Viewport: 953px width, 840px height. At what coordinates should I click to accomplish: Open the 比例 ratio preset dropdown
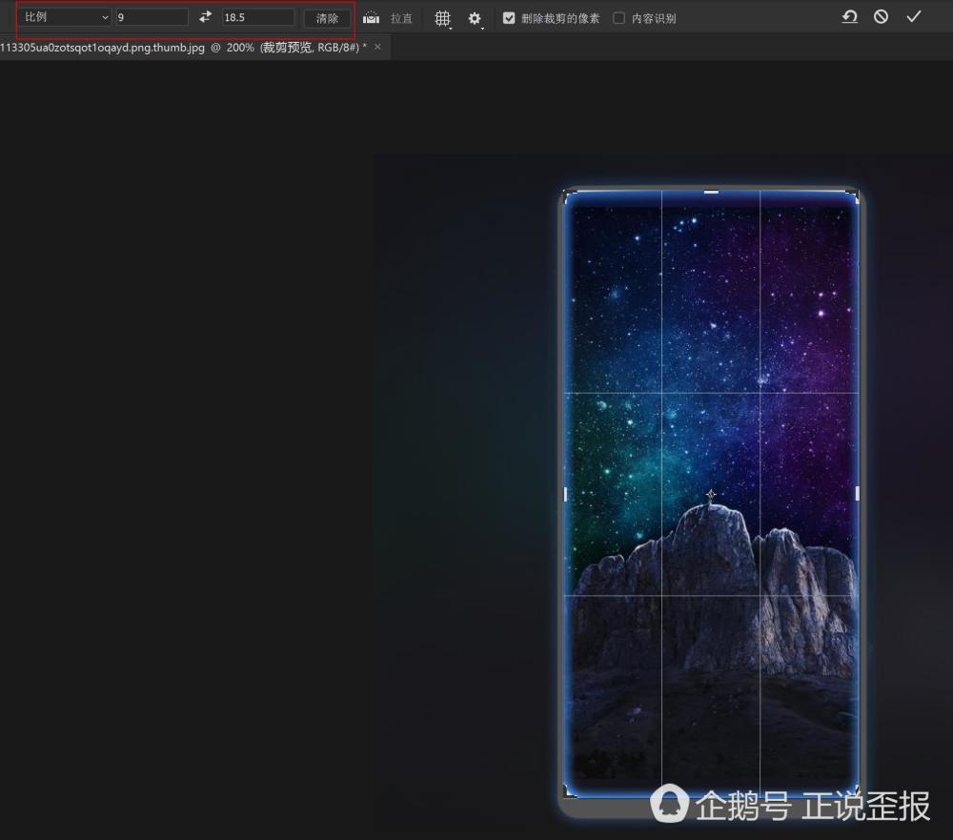pyautogui.click(x=65, y=17)
